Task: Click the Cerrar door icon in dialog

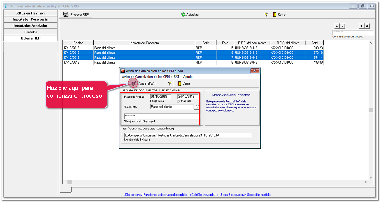Action: click(x=179, y=83)
